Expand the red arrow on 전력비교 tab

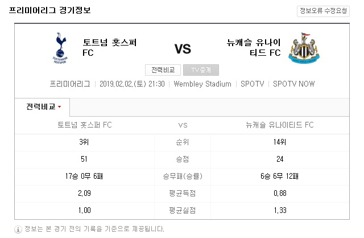59,107
